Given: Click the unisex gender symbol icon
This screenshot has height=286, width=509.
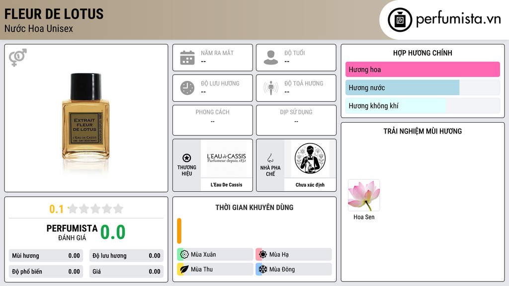Looking at the screenshot, I should tap(18, 58).
